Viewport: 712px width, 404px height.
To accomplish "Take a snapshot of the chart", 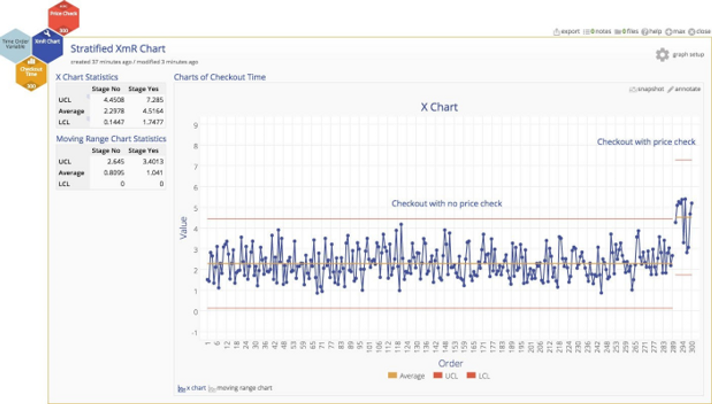I will coord(646,89).
